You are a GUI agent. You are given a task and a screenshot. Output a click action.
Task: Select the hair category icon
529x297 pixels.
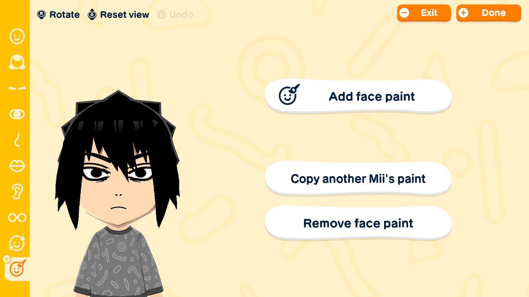coord(17,62)
